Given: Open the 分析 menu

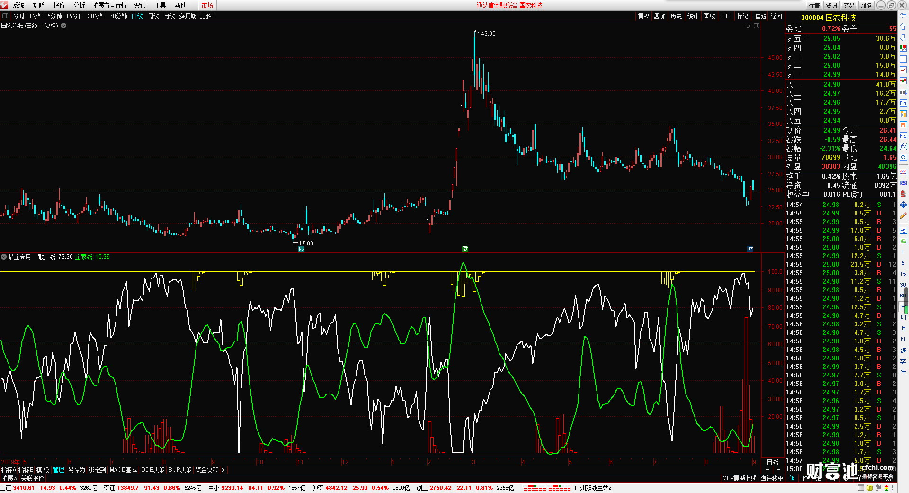Looking at the screenshot, I should (x=80, y=5).
